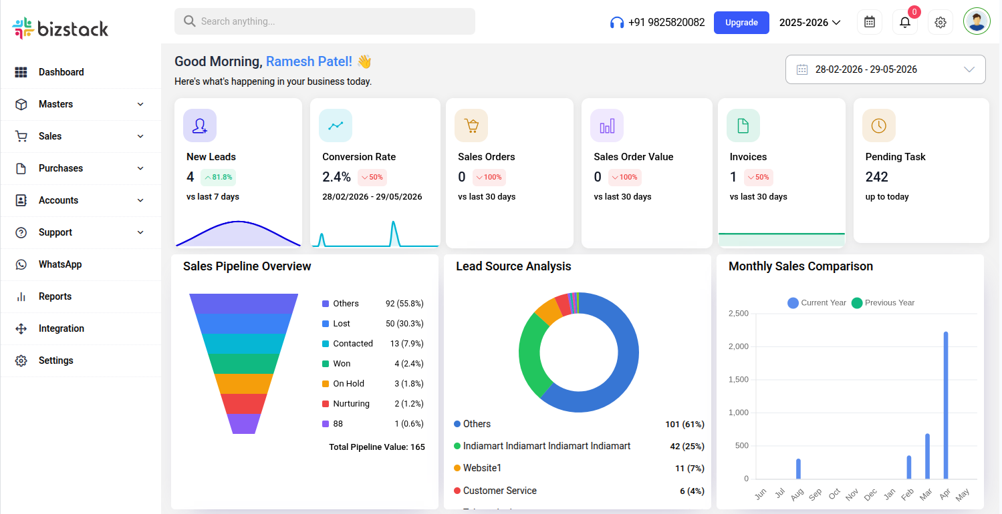This screenshot has width=1002, height=514.
Task: Click Total Pipeline Value: 165 text
Action: [x=377, y=447]
